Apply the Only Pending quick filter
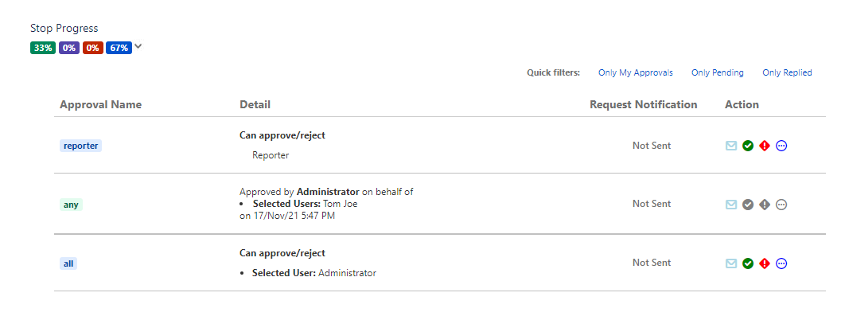845x320 pixels. point(718,72)
